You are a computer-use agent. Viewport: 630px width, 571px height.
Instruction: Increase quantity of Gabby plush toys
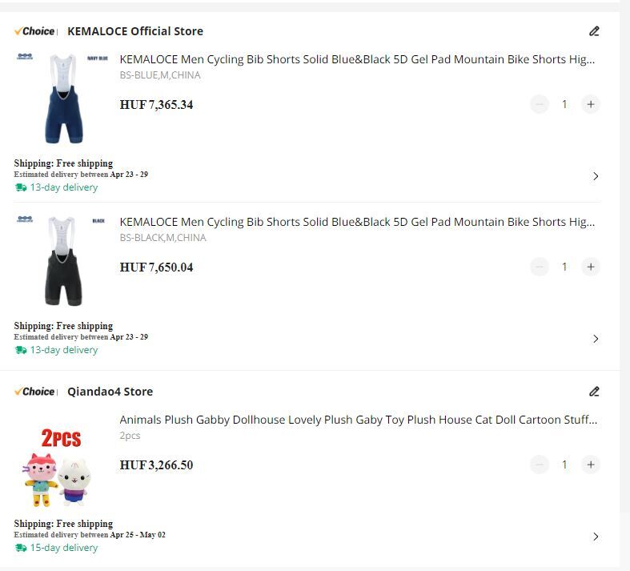click(x=591, y=464)
